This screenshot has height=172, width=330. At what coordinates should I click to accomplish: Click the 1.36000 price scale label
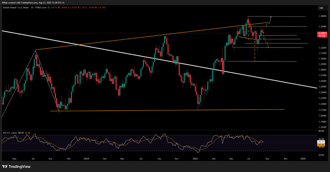(x=323, y=26)
